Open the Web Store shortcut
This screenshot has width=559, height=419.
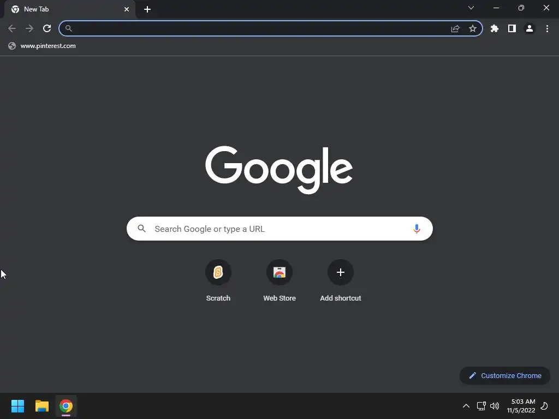point(279,281)
